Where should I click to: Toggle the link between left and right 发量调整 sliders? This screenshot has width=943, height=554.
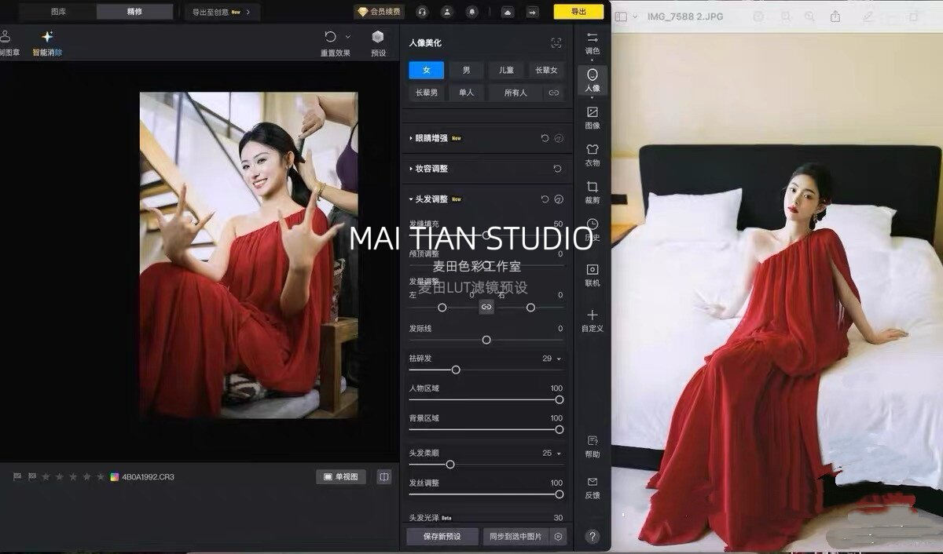(x=486, y=308)
